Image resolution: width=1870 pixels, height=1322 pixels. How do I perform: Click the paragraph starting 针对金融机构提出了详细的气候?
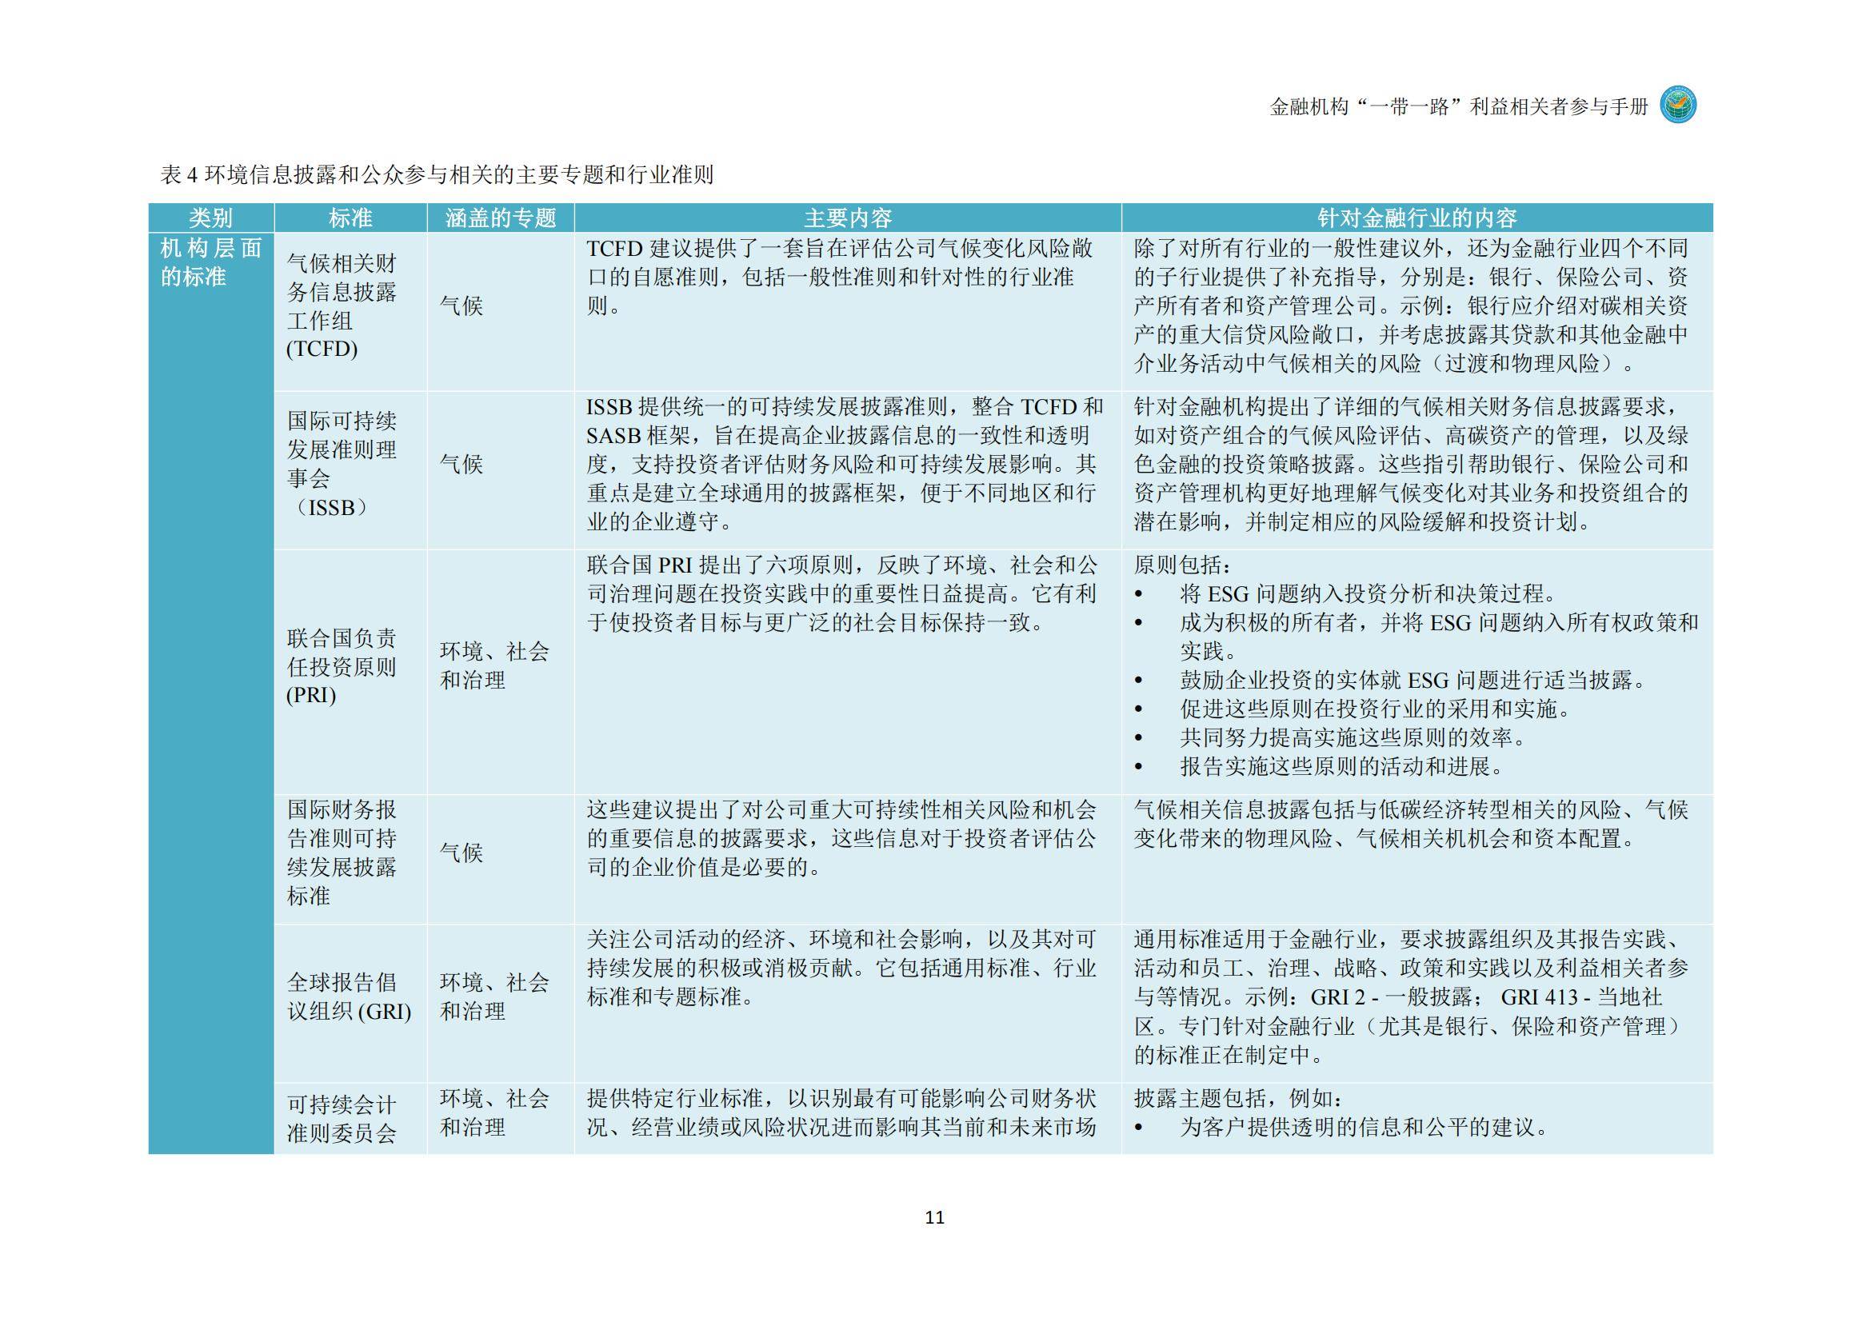[1412, 465]
